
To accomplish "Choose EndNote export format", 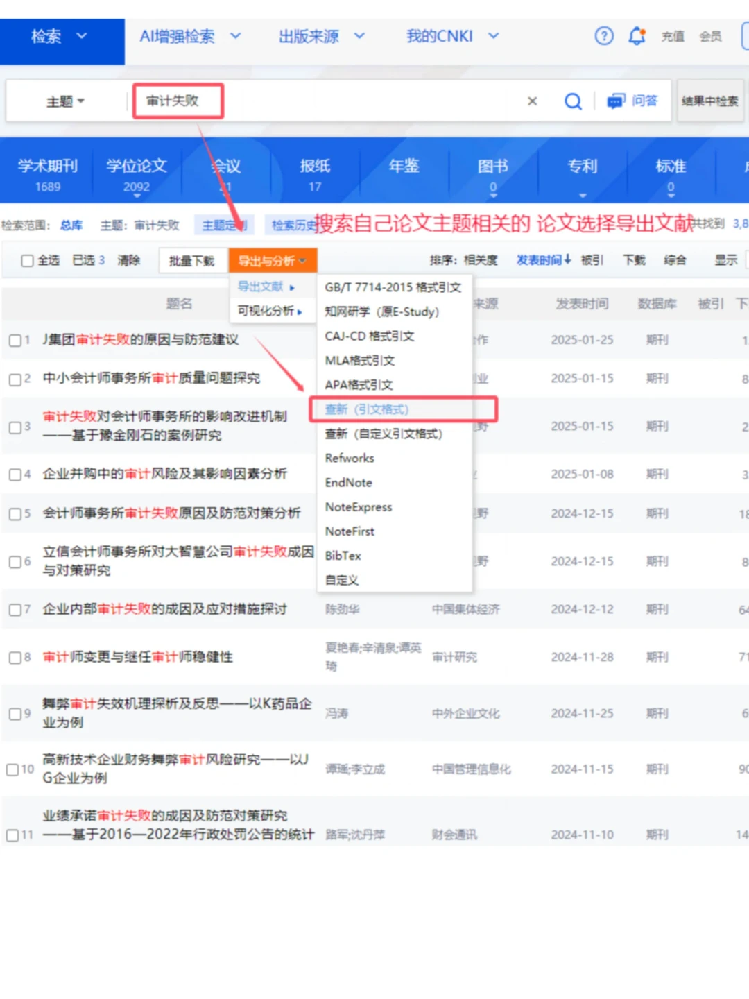I will [349, 482].
